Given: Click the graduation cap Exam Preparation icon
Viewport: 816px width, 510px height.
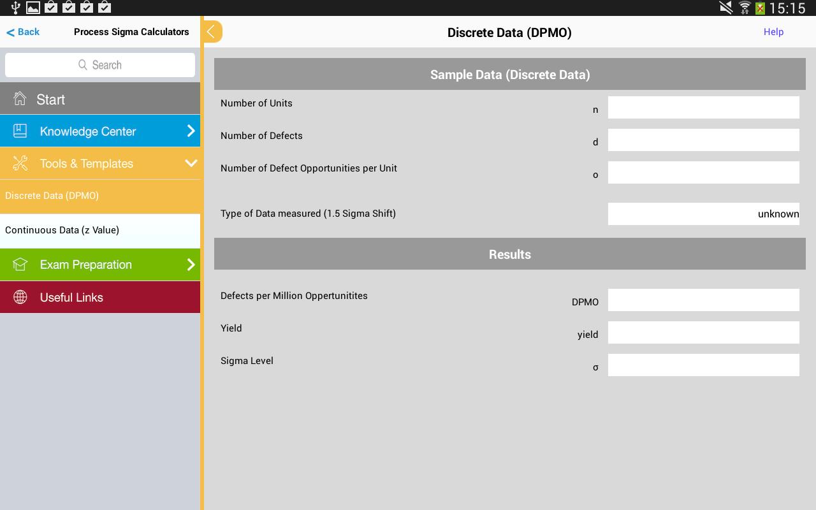Looking at the screenshot, I should point(20,265).
